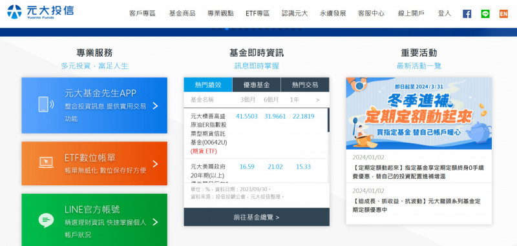This screenshot has width=517, height=246.
Task: Click the chat bubble icon on LINE官方帳號 card
Action: [x=46, y=220]
